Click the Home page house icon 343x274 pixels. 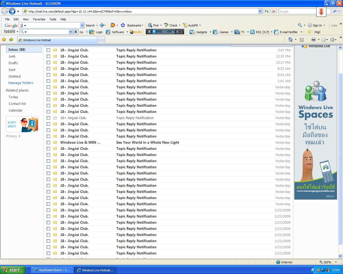click(290, 40)
